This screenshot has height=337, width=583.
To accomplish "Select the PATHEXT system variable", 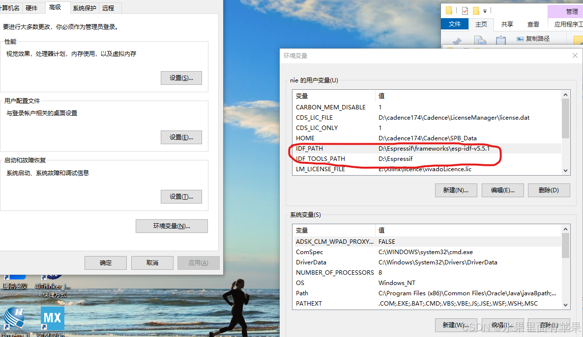I will point(427,304).
